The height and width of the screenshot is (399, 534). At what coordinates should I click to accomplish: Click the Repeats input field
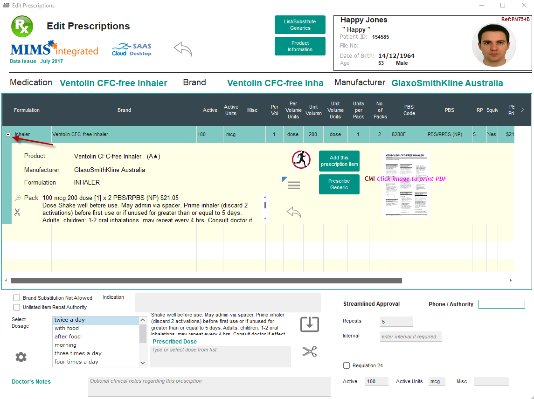pyautogui.click(x=396, y=321)
